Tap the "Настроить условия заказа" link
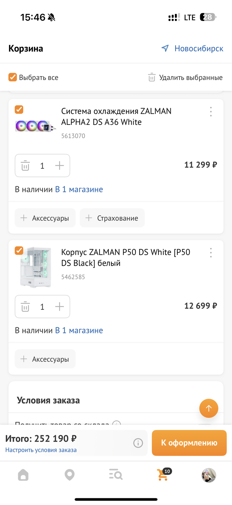 [41, 450]
